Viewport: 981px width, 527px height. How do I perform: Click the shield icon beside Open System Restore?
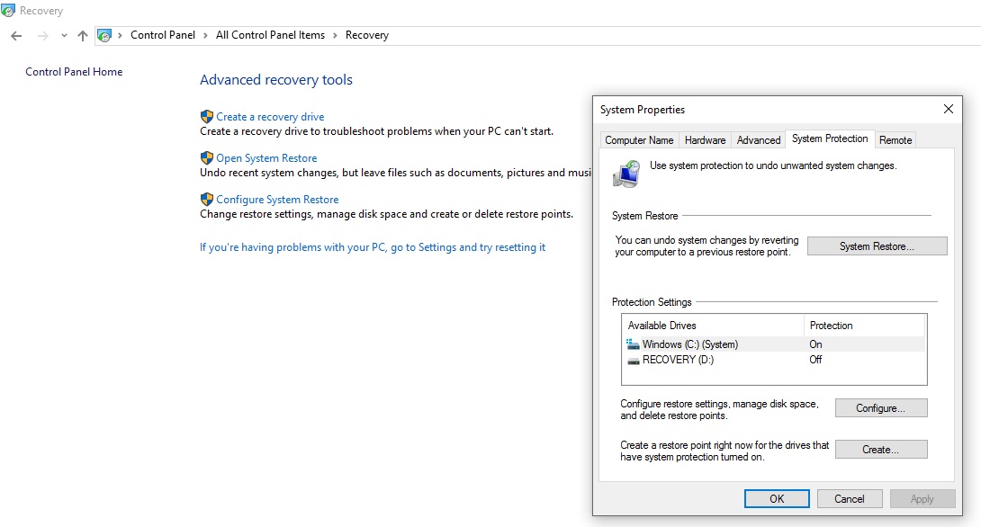[x=207, y=158]
